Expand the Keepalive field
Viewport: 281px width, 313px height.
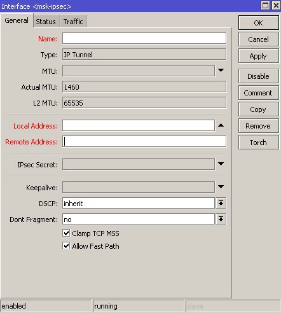click(x=221, y=186)
